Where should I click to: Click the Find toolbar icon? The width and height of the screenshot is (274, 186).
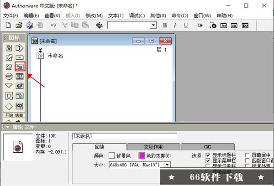point(99,26)
